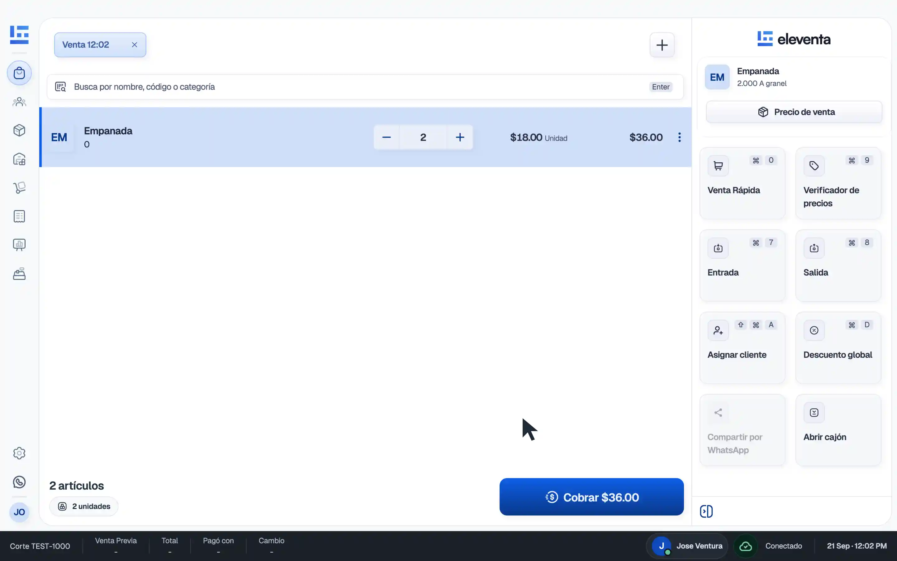Increase Empanada quantity with plus button

460,137
